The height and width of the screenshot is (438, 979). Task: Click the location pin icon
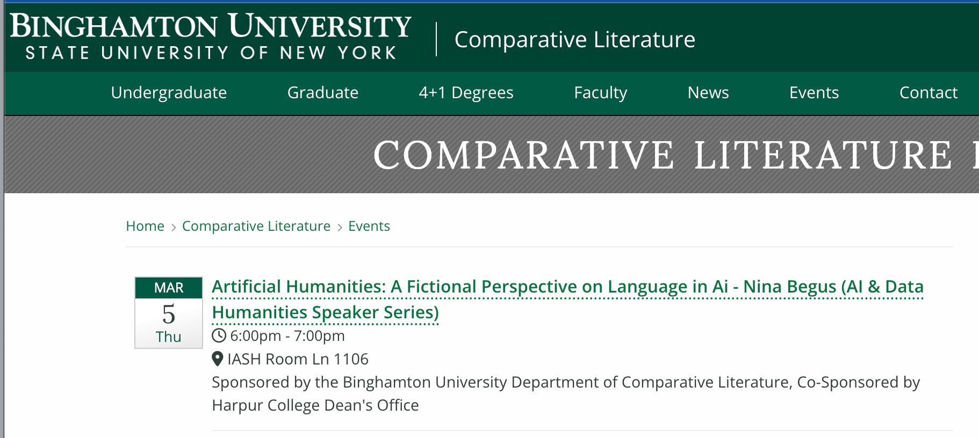218,359
